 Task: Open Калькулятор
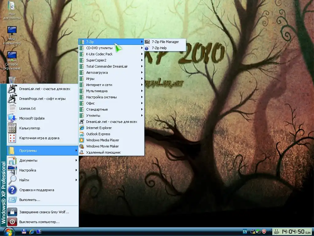tap(42, 128)
